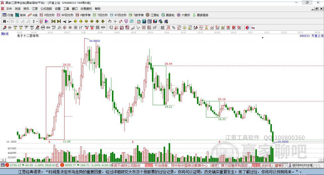Click the floppy disk save icon
The height and width of the screenshot is (175, 324).
(x=155, y=21)
